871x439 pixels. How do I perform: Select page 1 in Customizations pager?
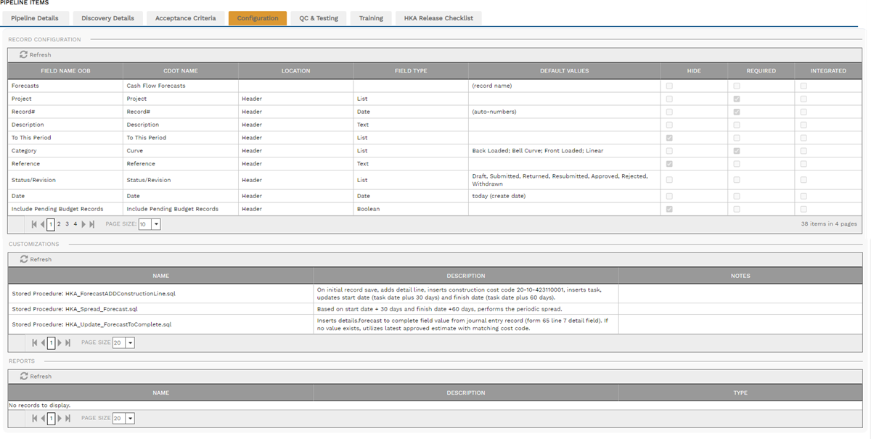[x=51, y=342]
